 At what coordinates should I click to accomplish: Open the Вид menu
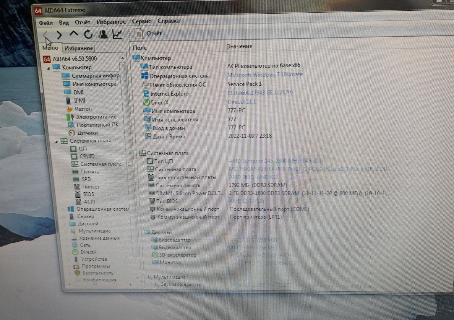tap(64, 22)
